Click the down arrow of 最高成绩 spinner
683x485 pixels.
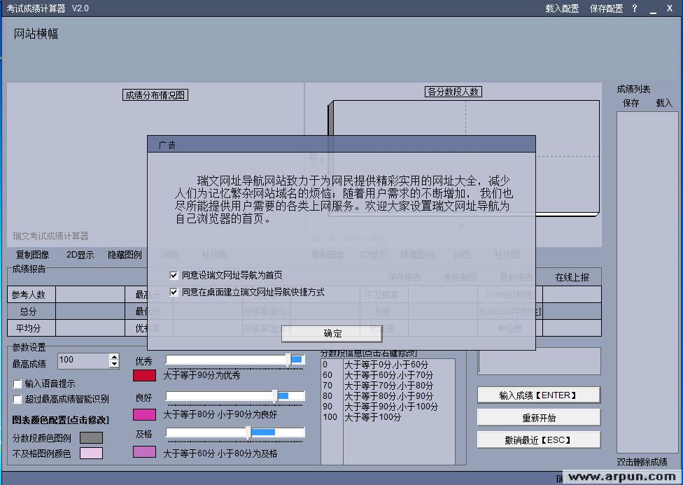click(x=114, y=365)
